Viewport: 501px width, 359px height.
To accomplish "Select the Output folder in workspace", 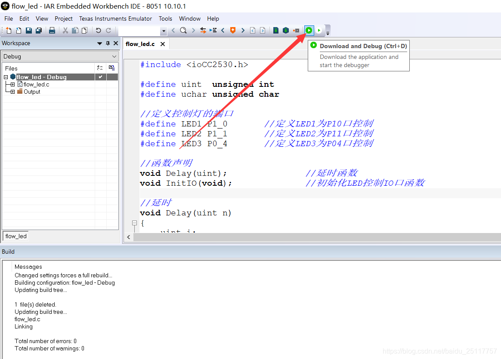I will click(32, 92).
